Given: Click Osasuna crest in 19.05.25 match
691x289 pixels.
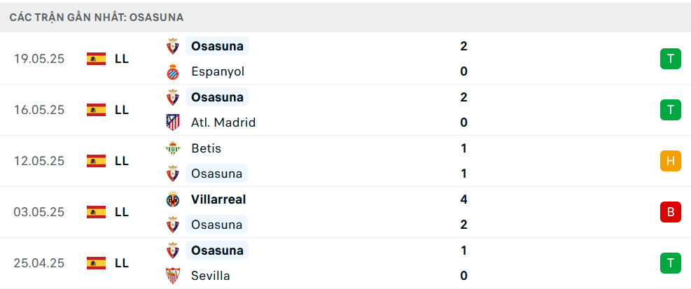Looking at the screenshot, I should (x=173, y=45).
